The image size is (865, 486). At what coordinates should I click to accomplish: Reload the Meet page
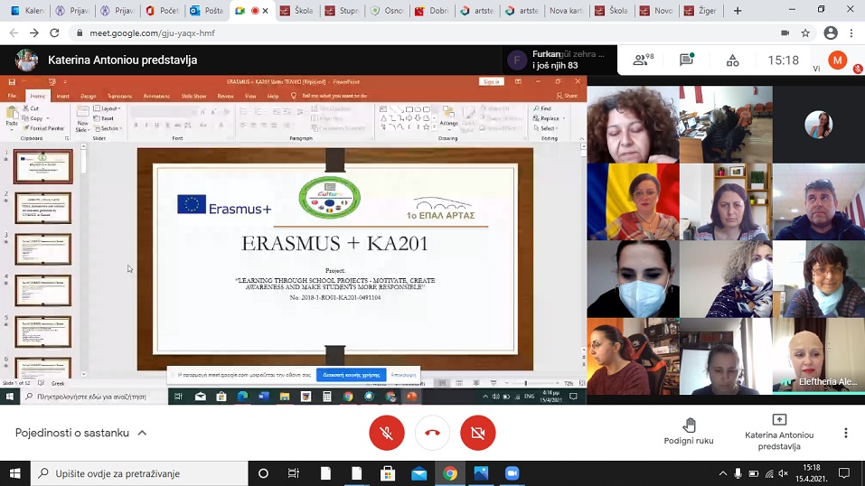pyautogui.click(x=54, y=33)
